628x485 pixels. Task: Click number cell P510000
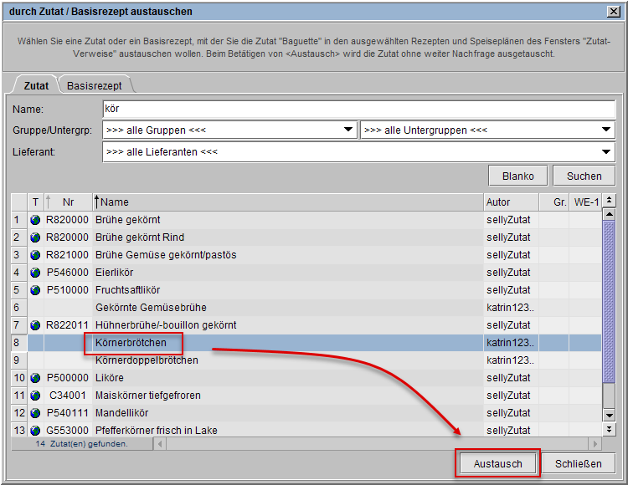point(68,290)
